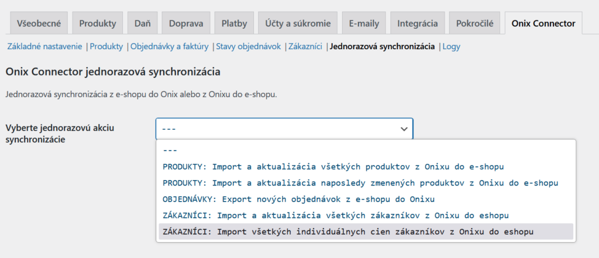Select the Platby tab

click(x=234, y=24)
